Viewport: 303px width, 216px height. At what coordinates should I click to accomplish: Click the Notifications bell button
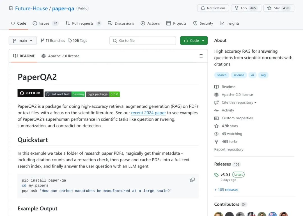pyautogui.click(x=213, y=8)
